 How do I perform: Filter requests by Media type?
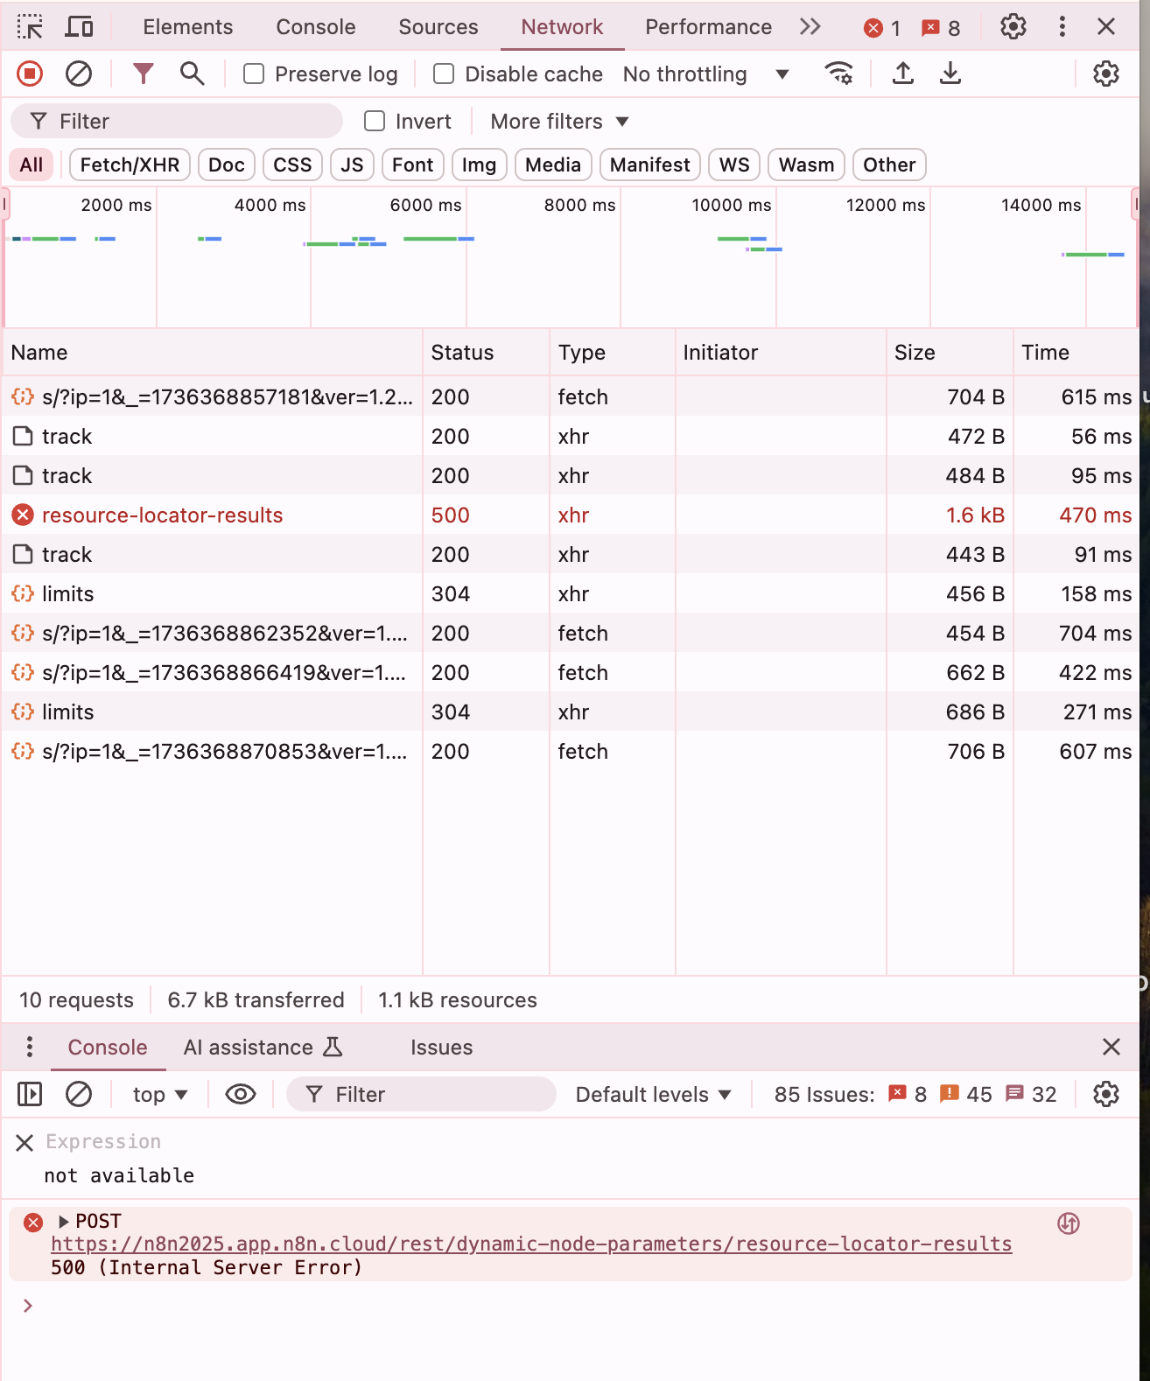coord(553,165)
